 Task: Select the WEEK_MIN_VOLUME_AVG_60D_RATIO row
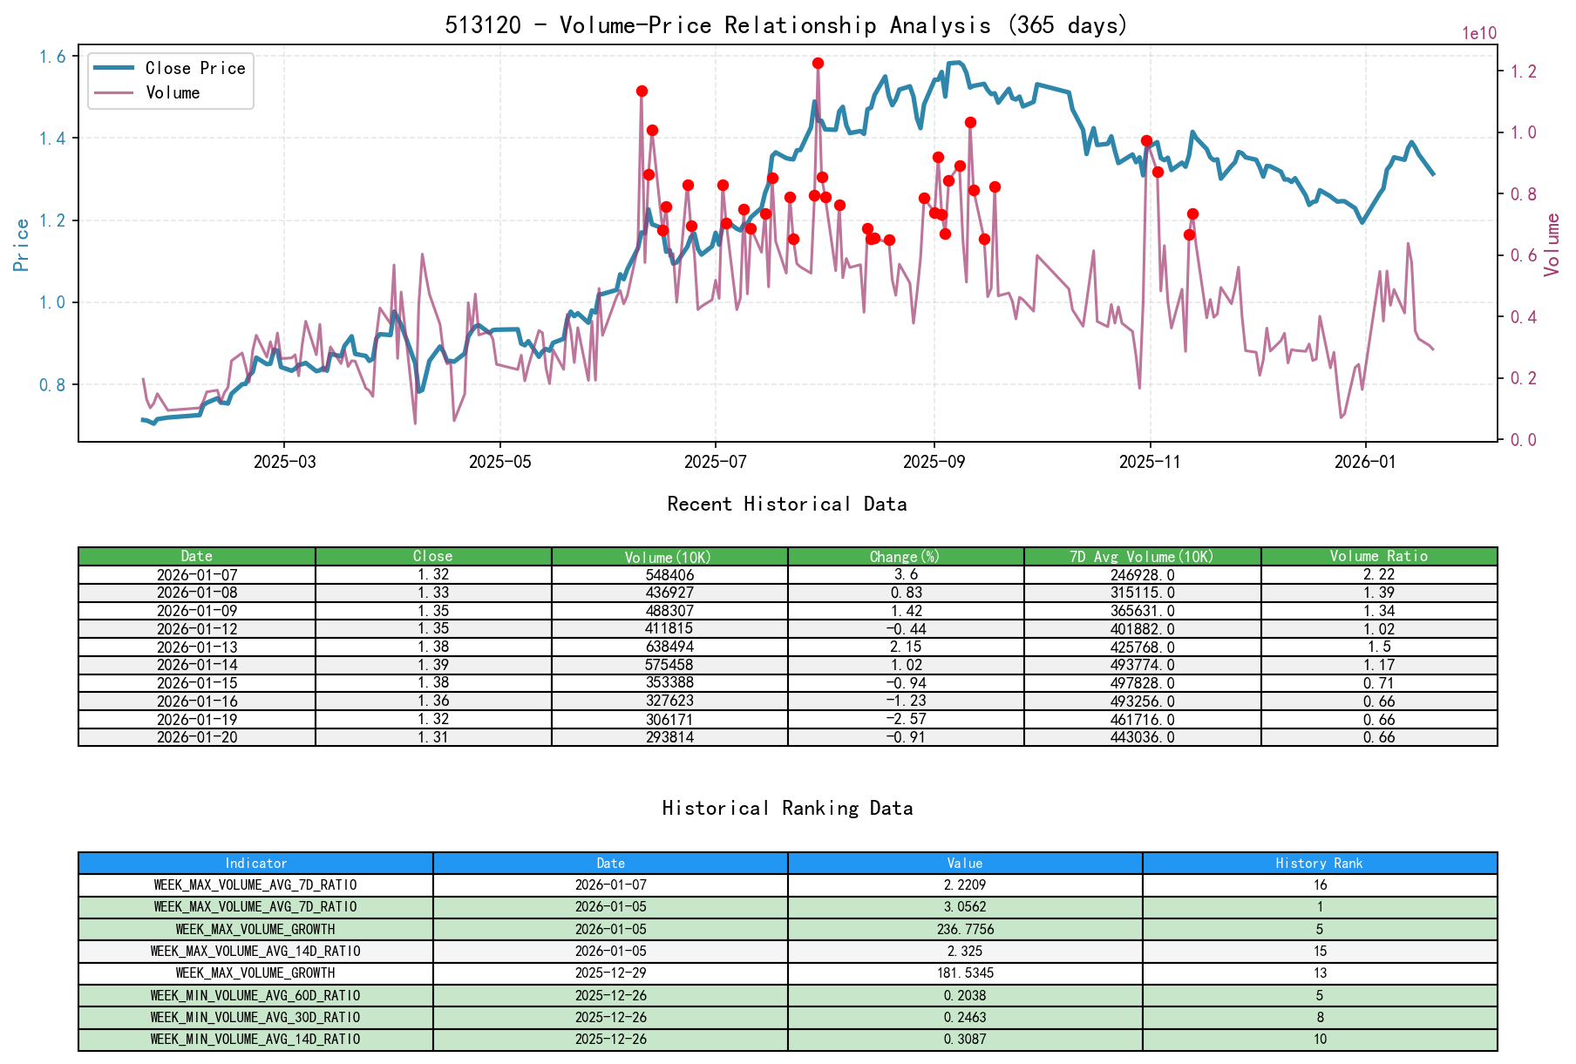click(x=256, y=994)
